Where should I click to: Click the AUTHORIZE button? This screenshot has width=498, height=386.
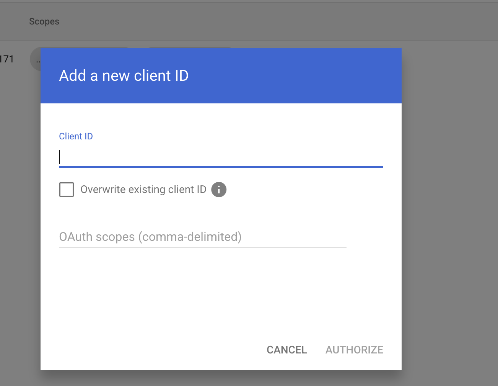(x=354, y=350)
